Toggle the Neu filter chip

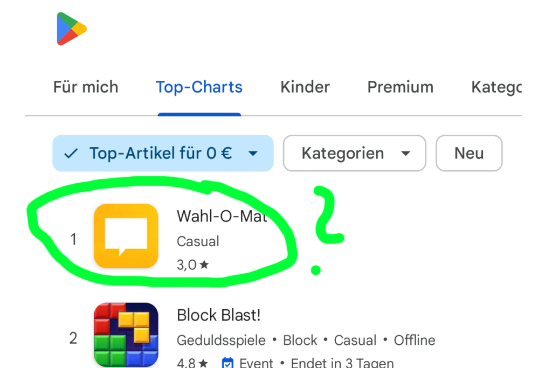(x=469, y=153)
